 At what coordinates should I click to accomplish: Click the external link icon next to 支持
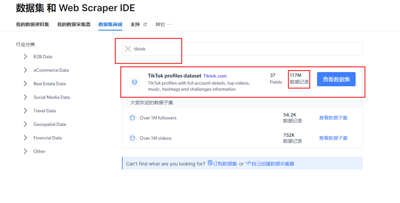tap(145, 24)
